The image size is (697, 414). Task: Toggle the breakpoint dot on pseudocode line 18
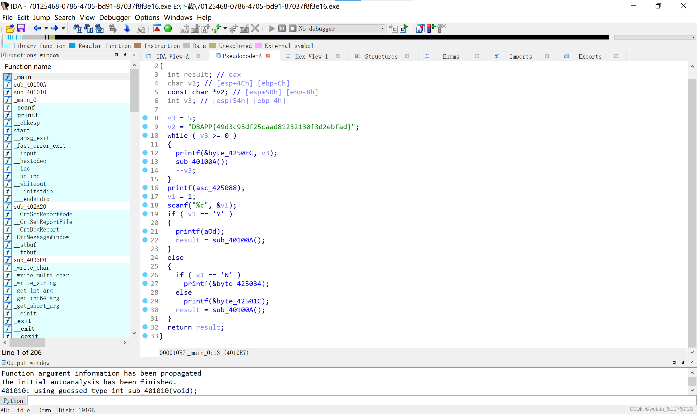145,205
